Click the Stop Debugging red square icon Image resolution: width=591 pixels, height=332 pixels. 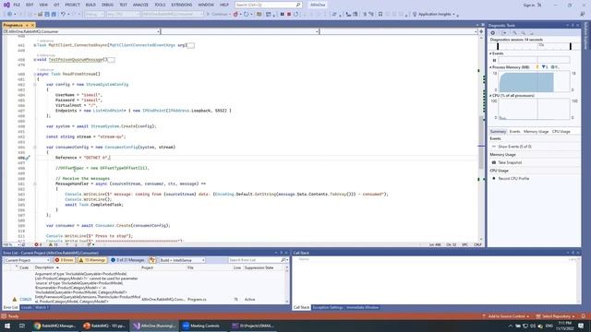[x=289, y=15]
